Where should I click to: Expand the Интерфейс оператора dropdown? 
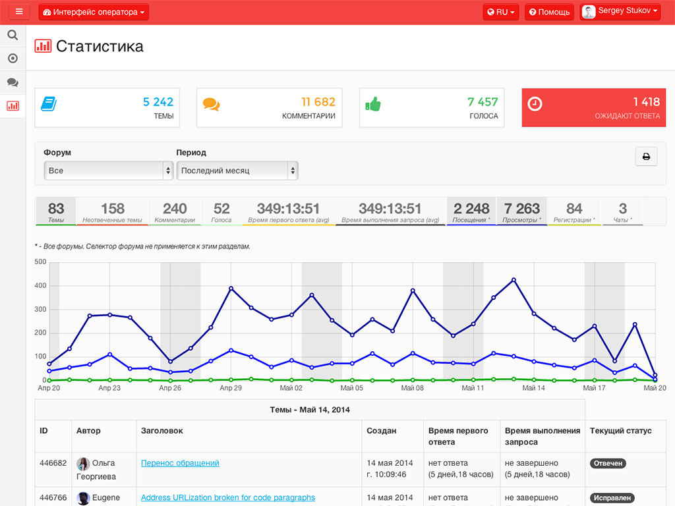pos(94,12)
